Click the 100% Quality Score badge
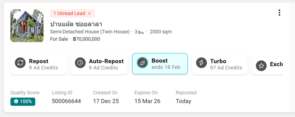295x117 pixels. [x=23, y=102]
